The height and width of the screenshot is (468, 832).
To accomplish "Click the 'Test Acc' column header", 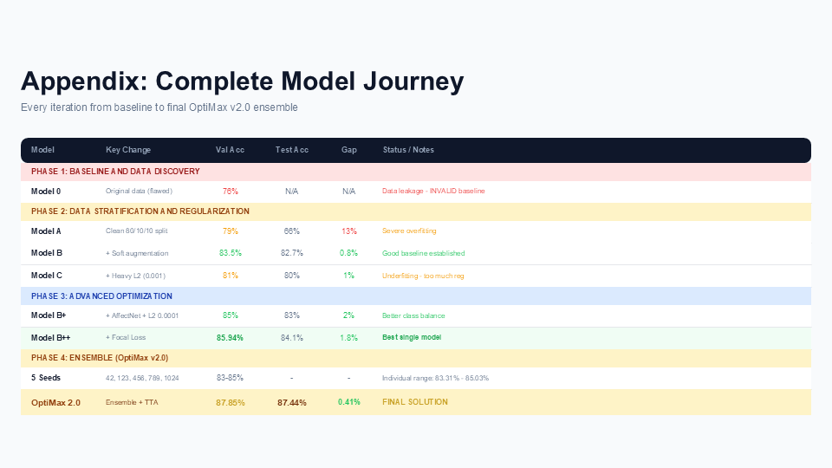I will coord(292,150).
